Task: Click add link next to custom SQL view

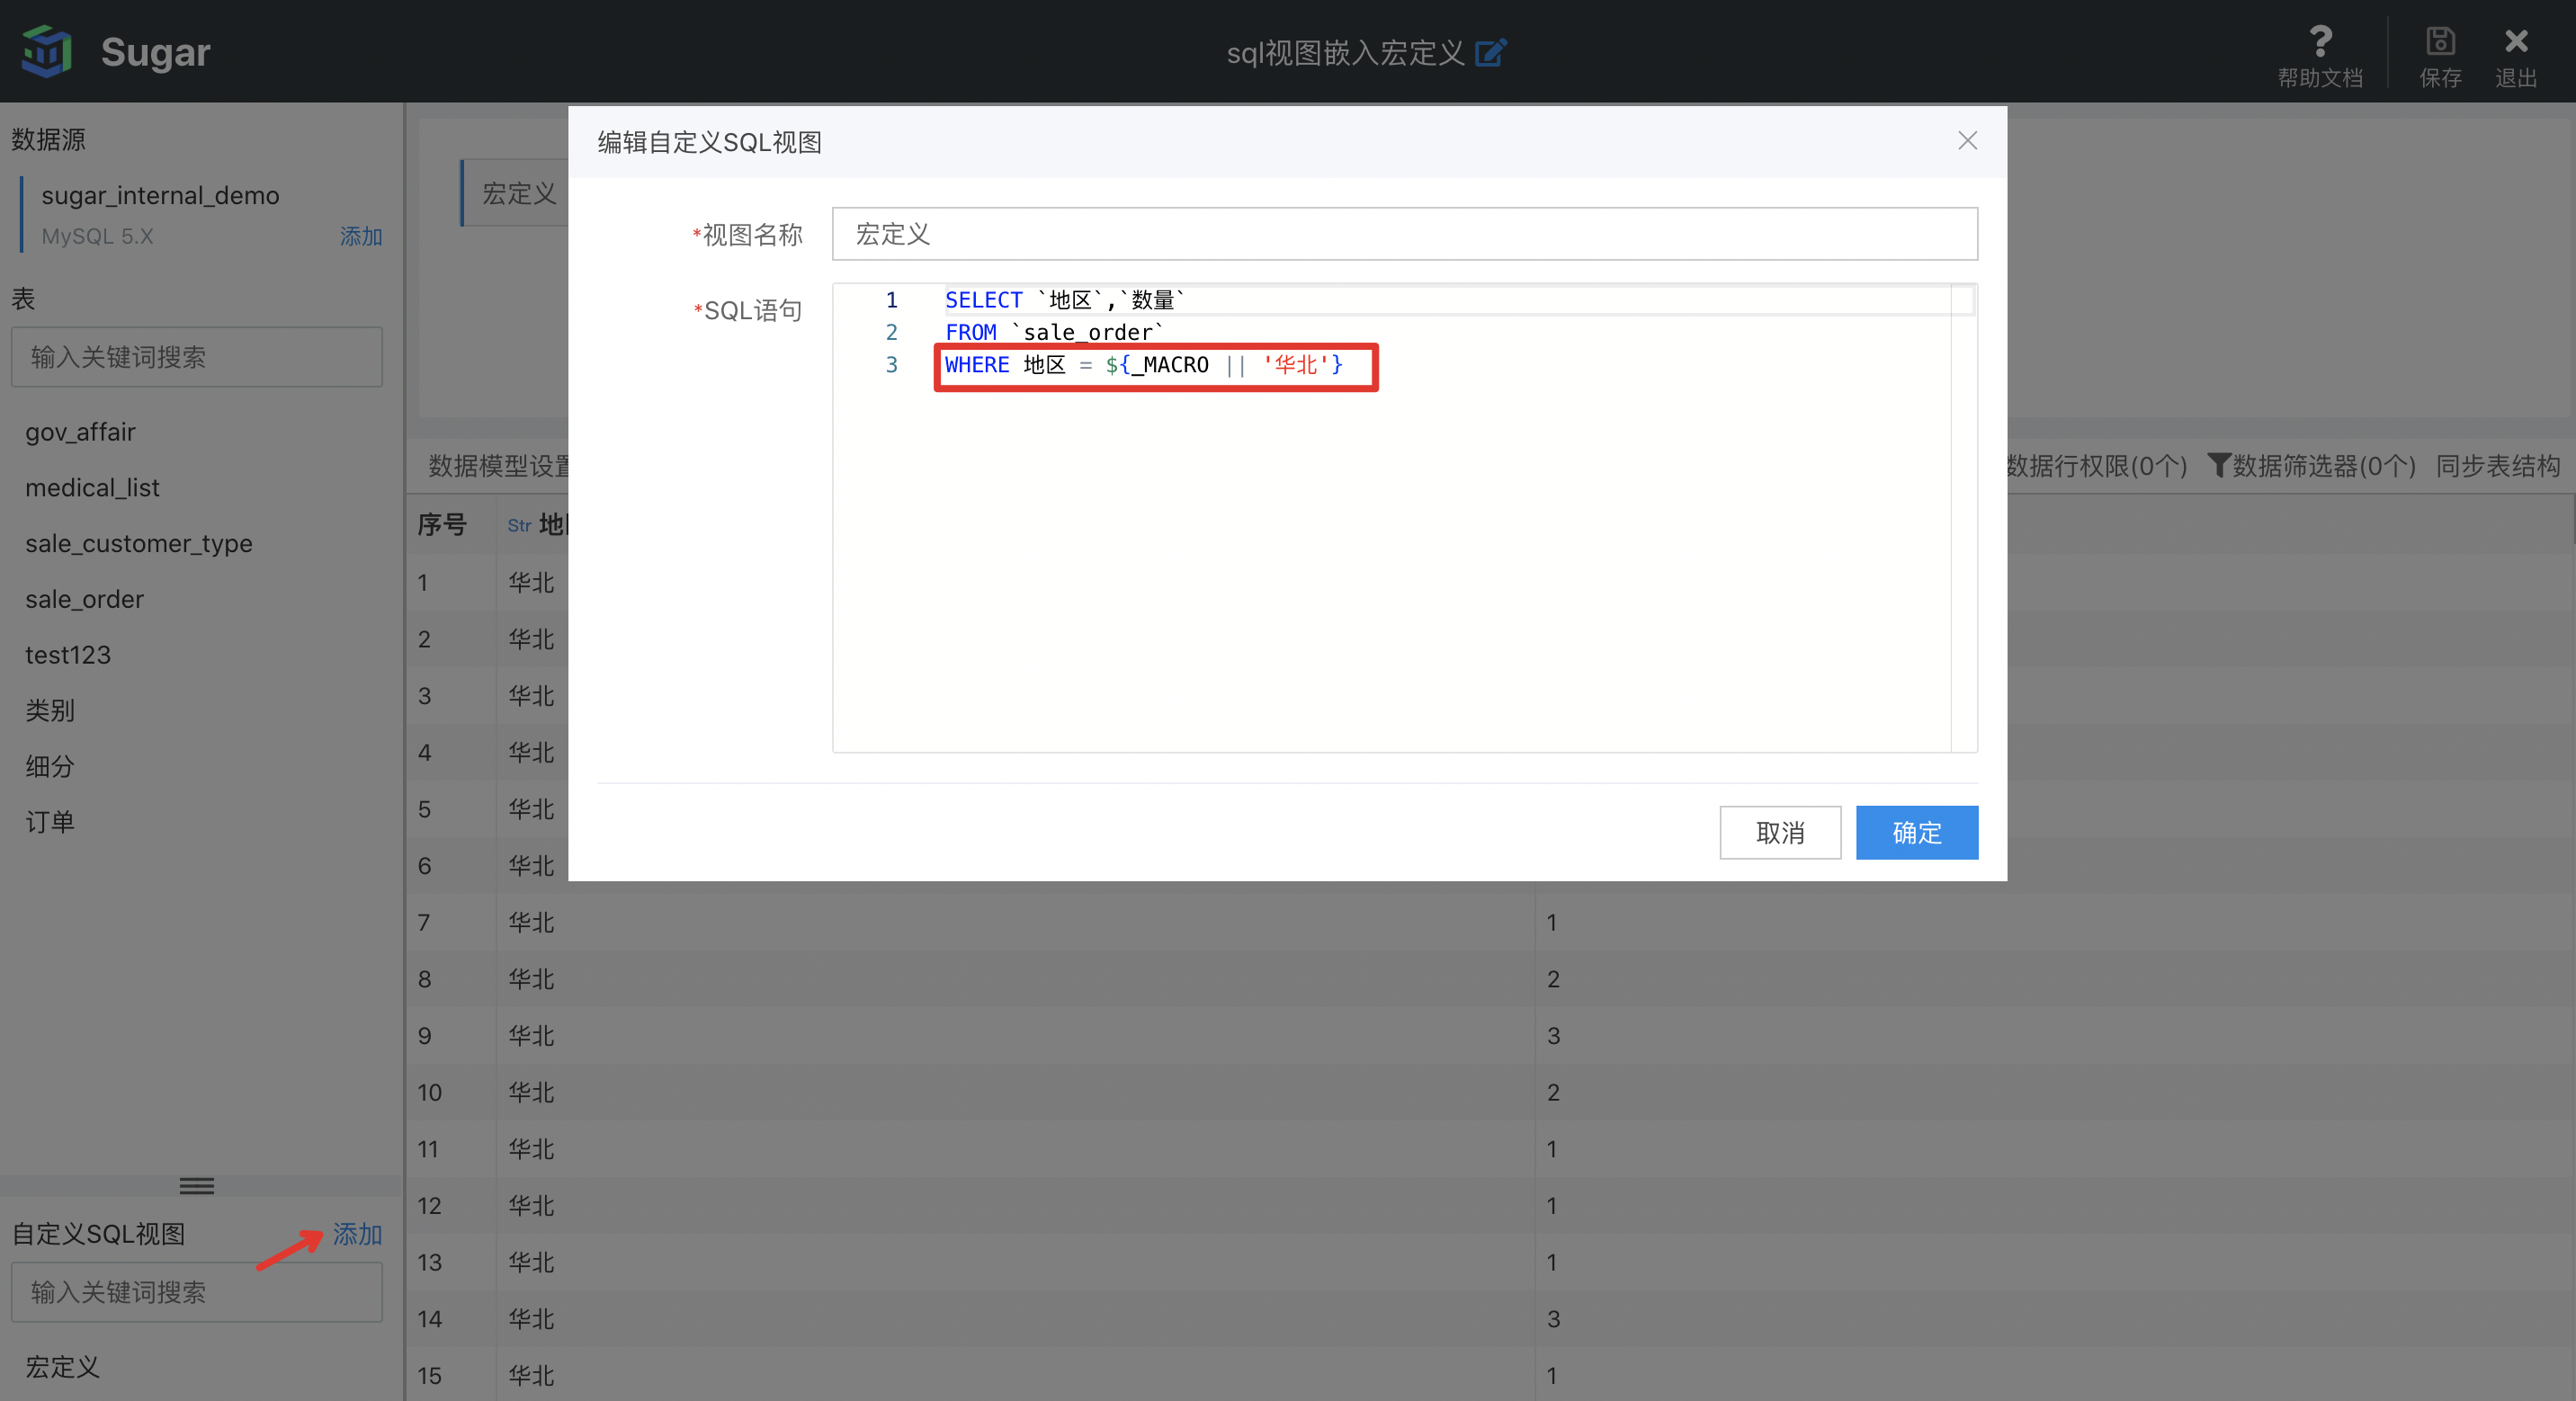Action: coord(357,1233)
